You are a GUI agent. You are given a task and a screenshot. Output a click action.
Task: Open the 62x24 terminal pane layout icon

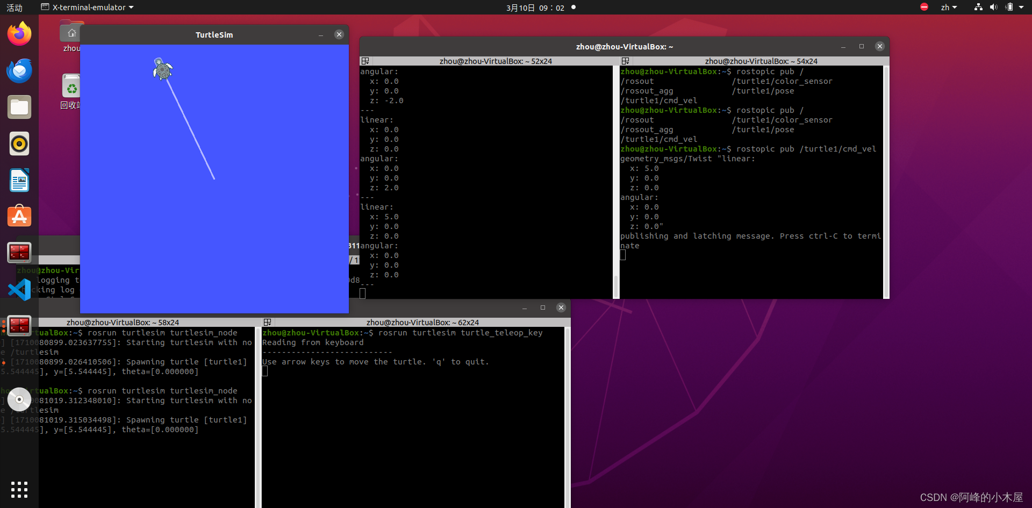[267, 323]
